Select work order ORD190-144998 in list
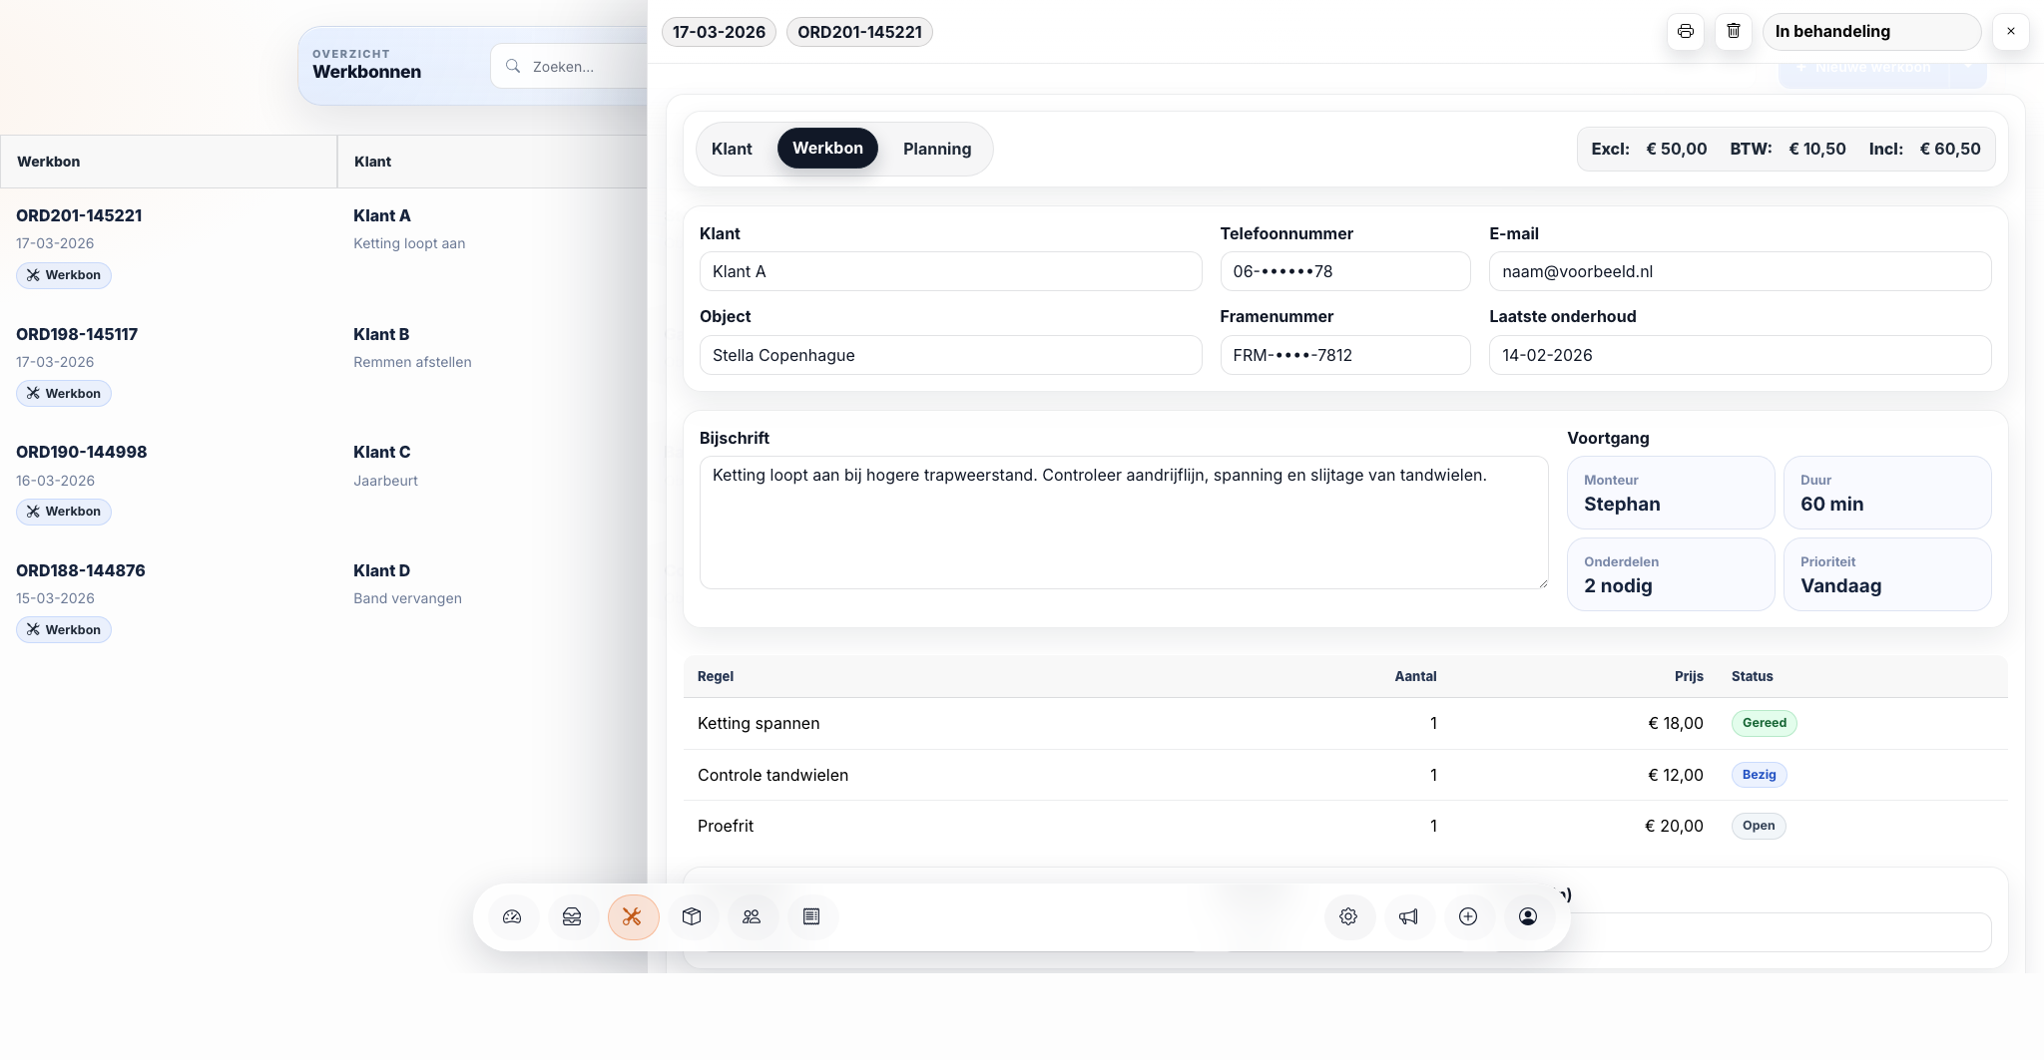The image size is (2044, 1060). click(82, 452)
